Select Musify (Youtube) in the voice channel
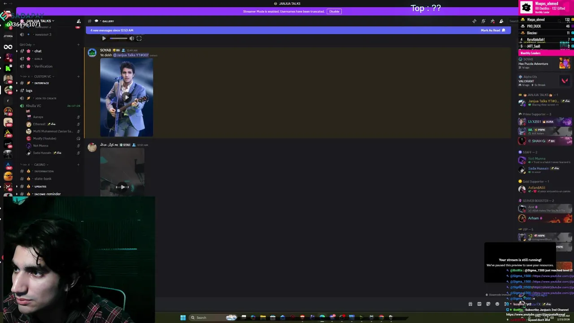 pos(44,139)
